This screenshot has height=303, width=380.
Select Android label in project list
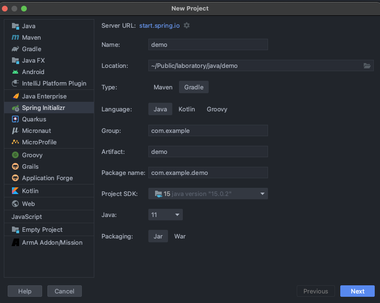point(33,72)
